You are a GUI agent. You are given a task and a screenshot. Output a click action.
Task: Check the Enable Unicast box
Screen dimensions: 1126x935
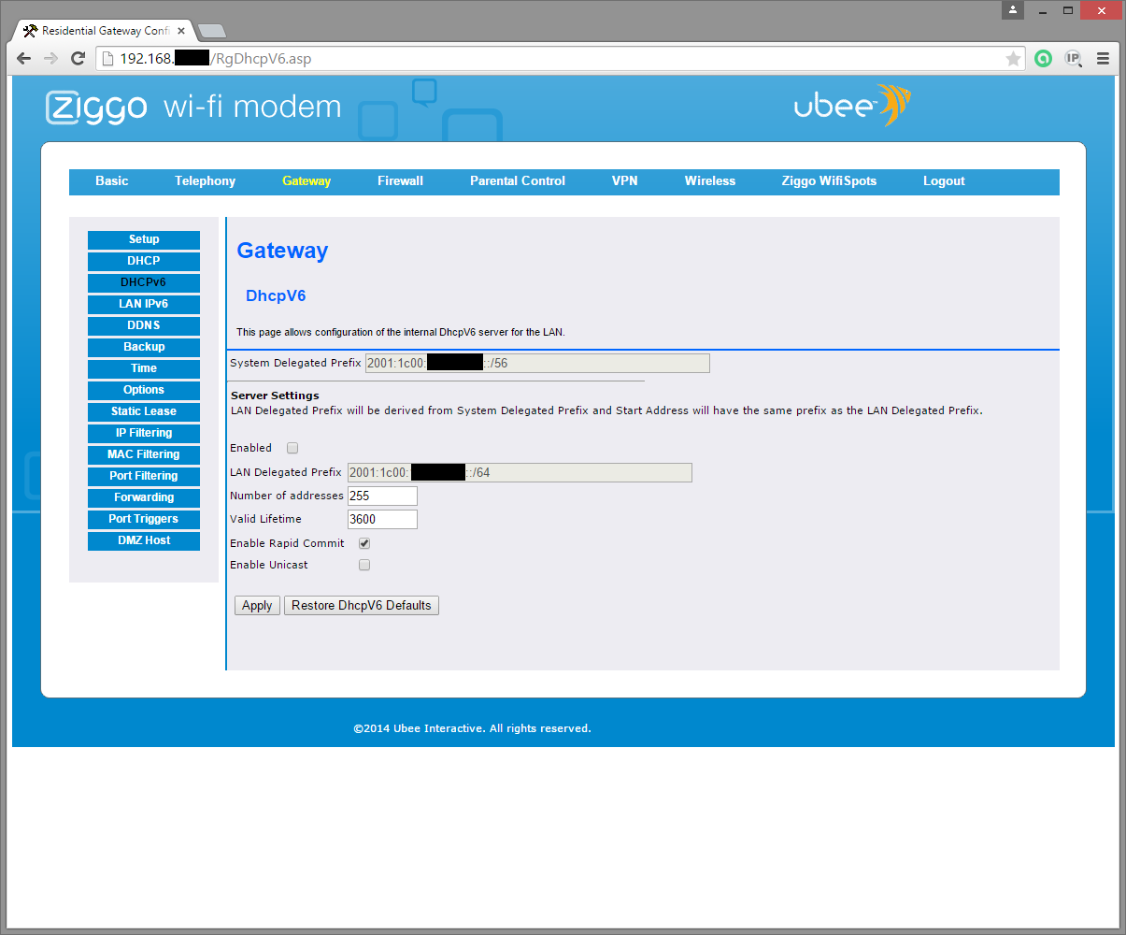(x=364, y=565)
